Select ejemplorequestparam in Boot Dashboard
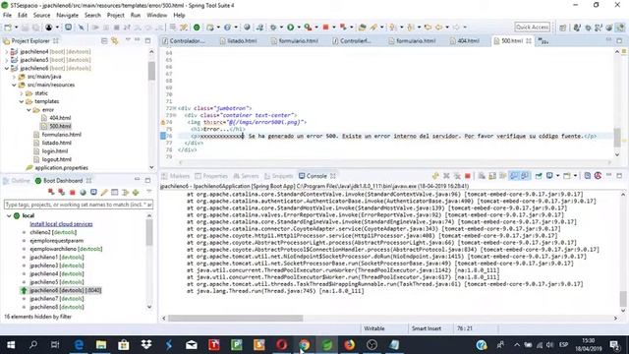This screenshot has height=354, width=629. [57, 241]
